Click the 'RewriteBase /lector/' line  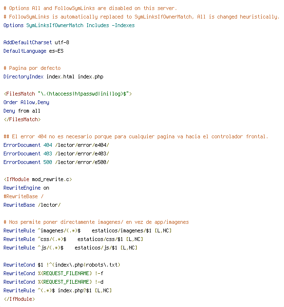tap(32, 205)
